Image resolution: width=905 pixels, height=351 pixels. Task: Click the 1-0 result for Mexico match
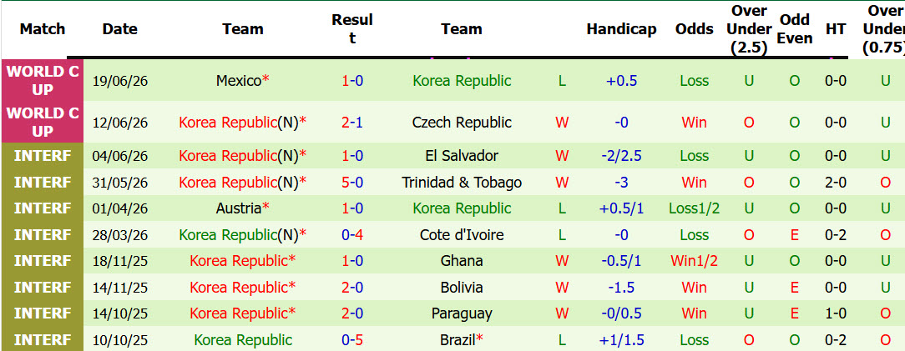coord(352,81)
